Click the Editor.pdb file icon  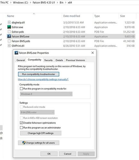pos(9,32)
